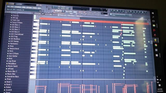Click the piano roll speaker playback tool
The height and width of the screenshot is (93, 166).
coord(57,15)
